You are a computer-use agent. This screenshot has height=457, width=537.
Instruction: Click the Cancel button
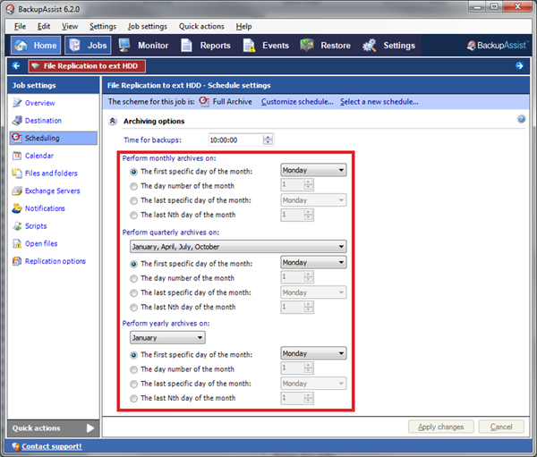coord(501,427)
